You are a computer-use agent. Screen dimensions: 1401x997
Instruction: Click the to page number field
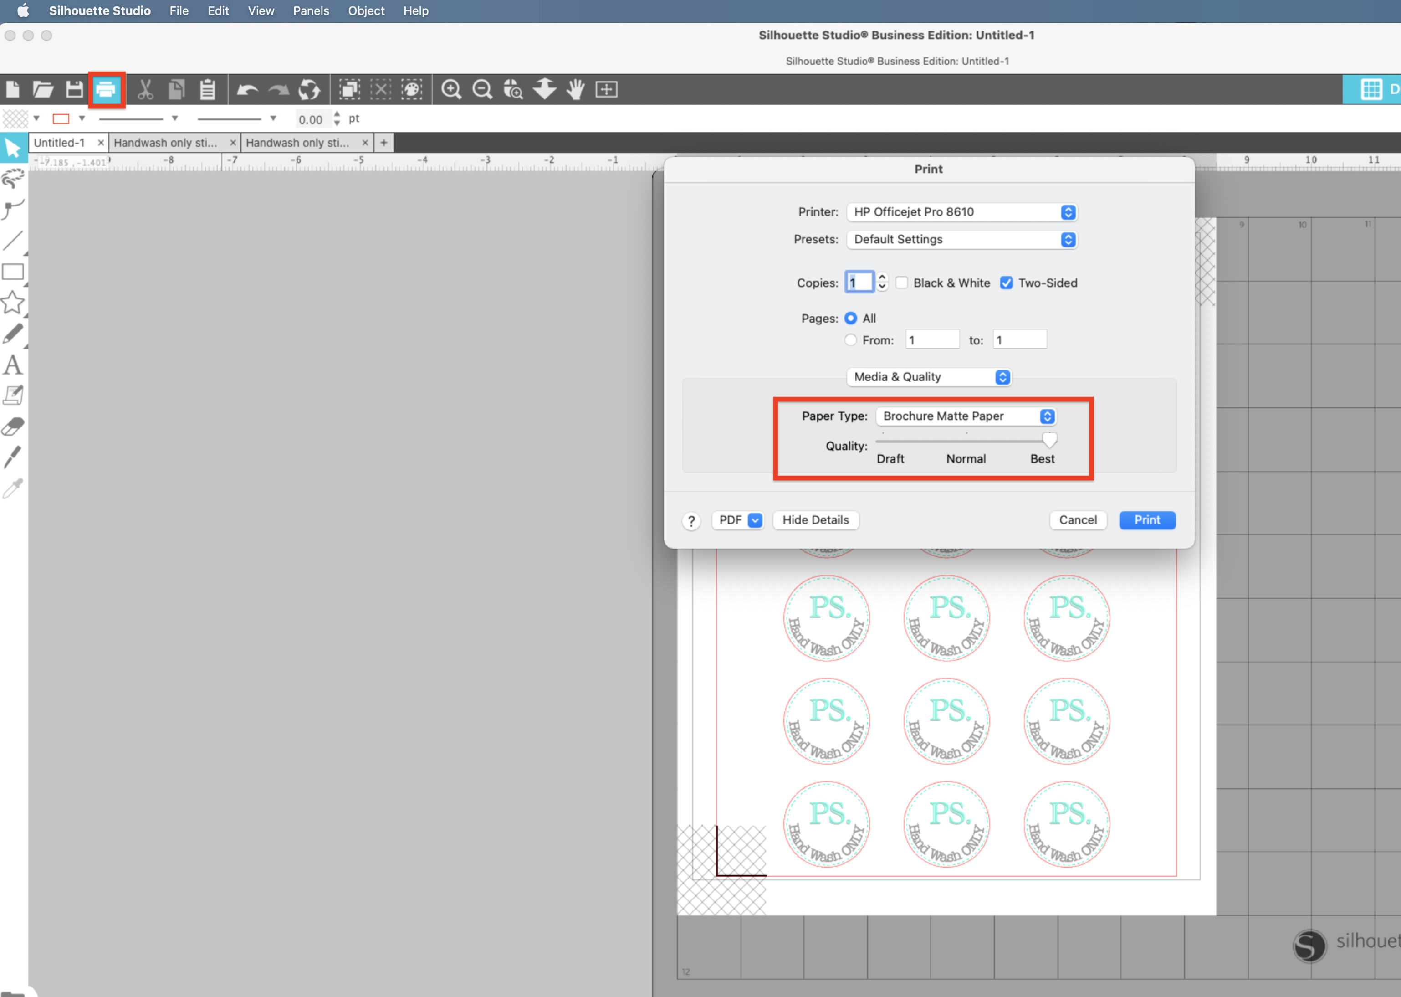pos(1020,340)
